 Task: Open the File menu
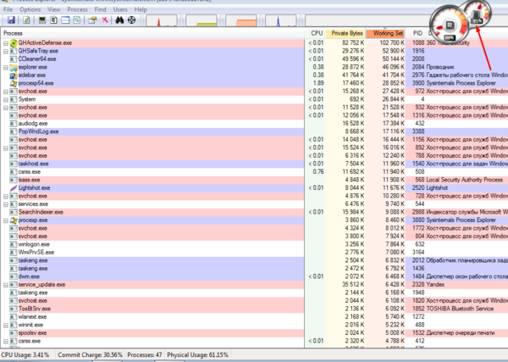pyautogui.click(x=8, y=9)
